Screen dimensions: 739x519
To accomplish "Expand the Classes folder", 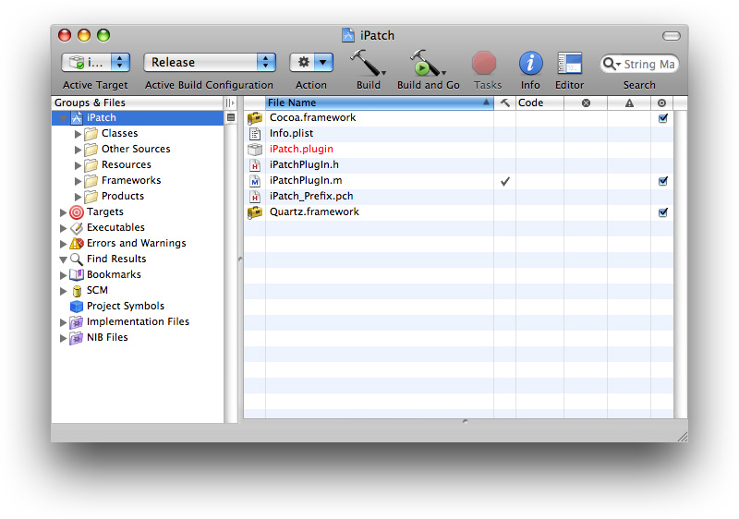I will click(x=79, y=134).
